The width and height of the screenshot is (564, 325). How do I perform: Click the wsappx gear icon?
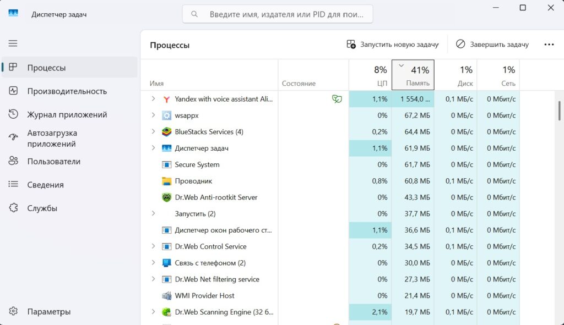coord(166,115)
